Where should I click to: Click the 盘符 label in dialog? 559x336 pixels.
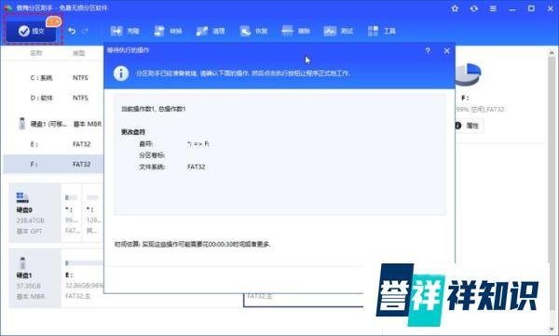click(x=145, y=143)
